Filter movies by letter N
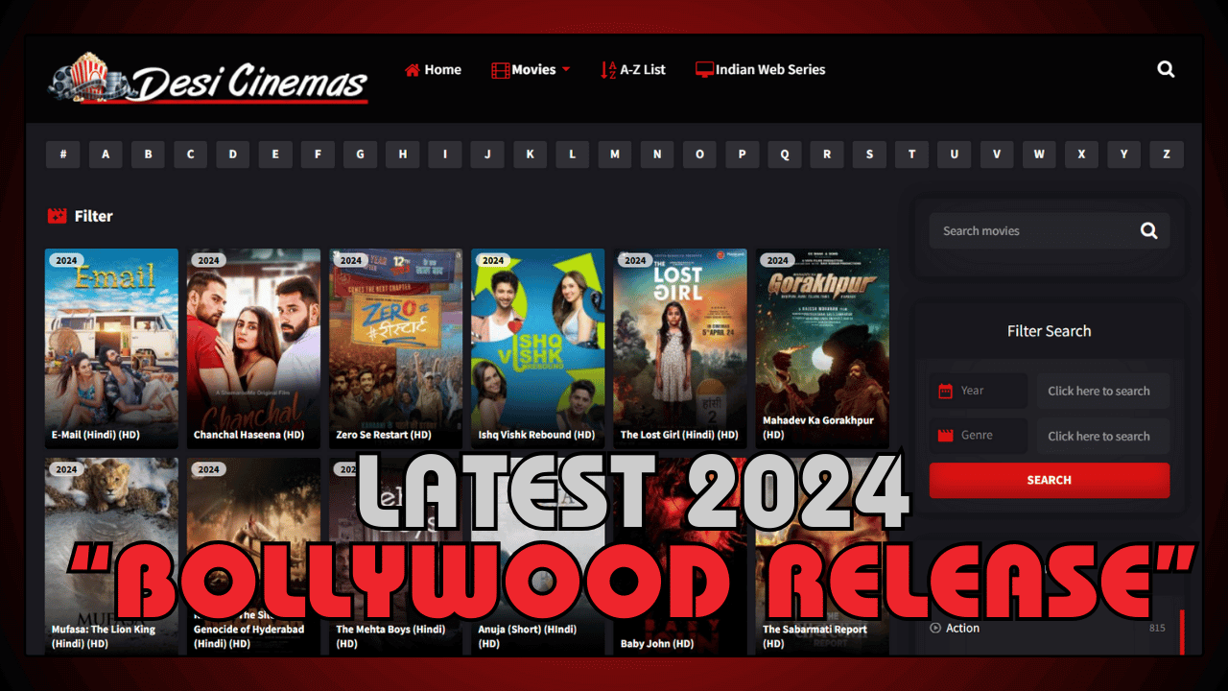This screenshot has width=1228, height=691. [x=656, y=155]
